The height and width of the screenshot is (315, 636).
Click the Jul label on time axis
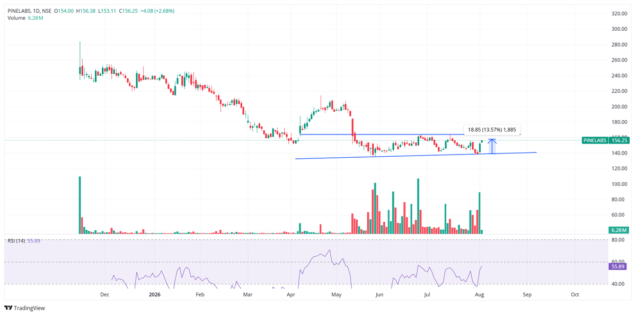point(427,294)
